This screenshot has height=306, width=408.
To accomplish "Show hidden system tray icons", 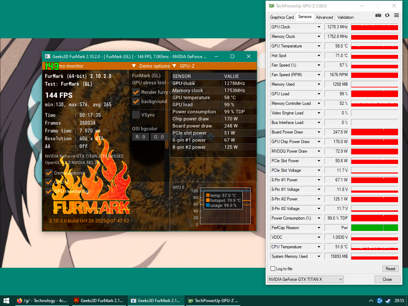I will 371,301.
